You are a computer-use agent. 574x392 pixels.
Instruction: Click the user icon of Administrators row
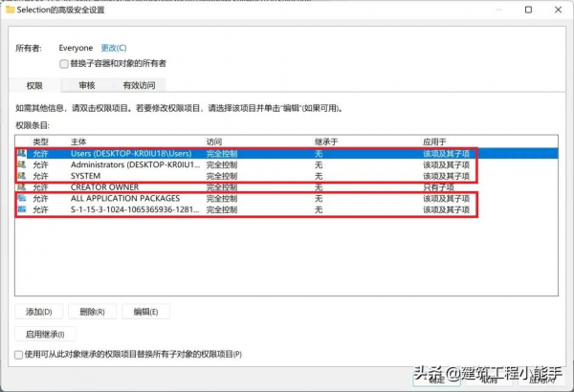[x=22, y=164]
